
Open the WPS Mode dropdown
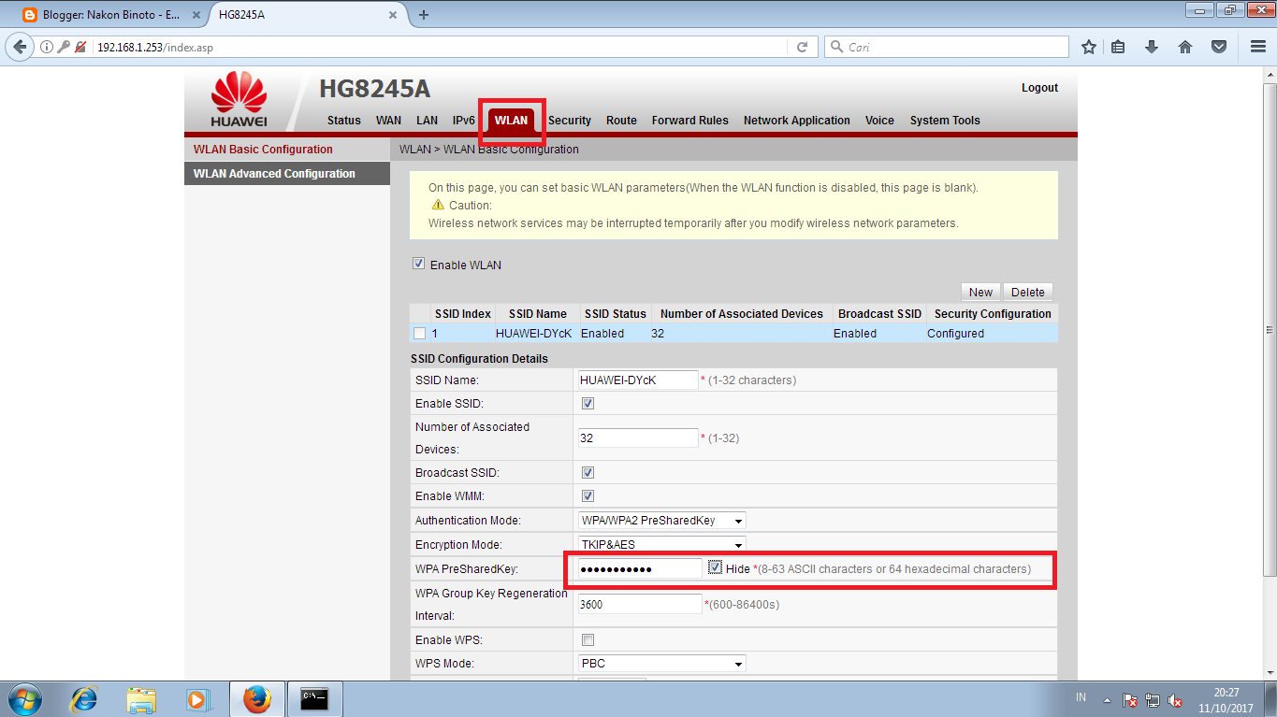pos(662,664)
